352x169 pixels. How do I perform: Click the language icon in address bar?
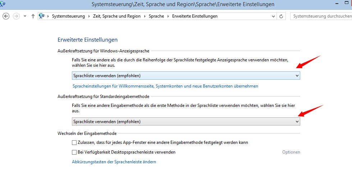[x=42, y=16]
